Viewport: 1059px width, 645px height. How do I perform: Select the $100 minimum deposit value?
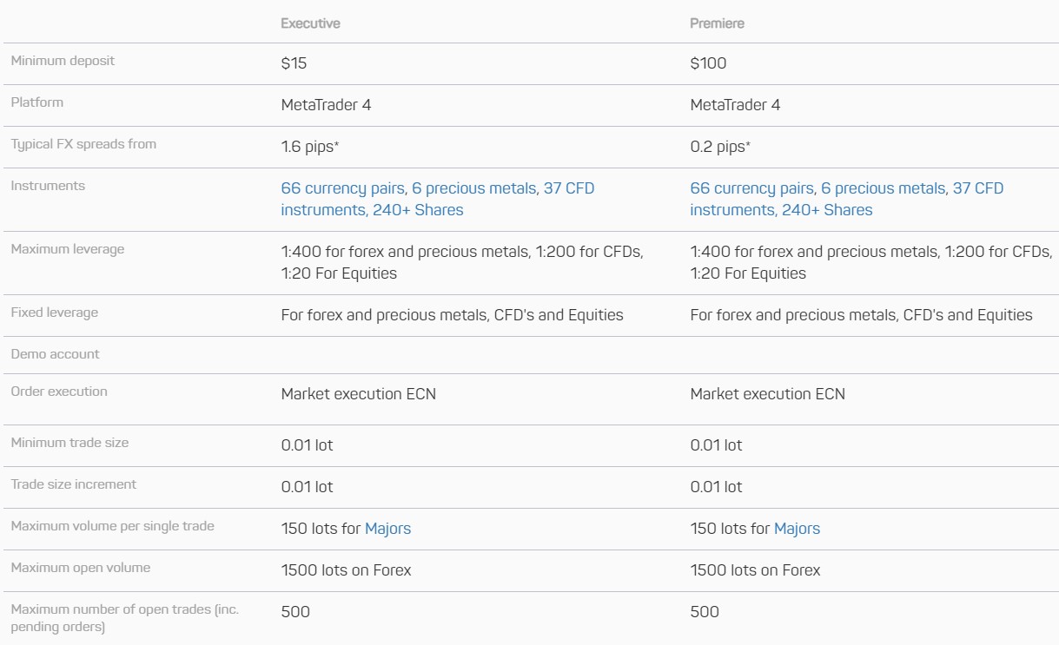pyautogui.click(x=708, y=63)
